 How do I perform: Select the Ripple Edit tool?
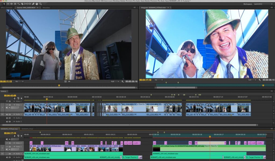11,4
